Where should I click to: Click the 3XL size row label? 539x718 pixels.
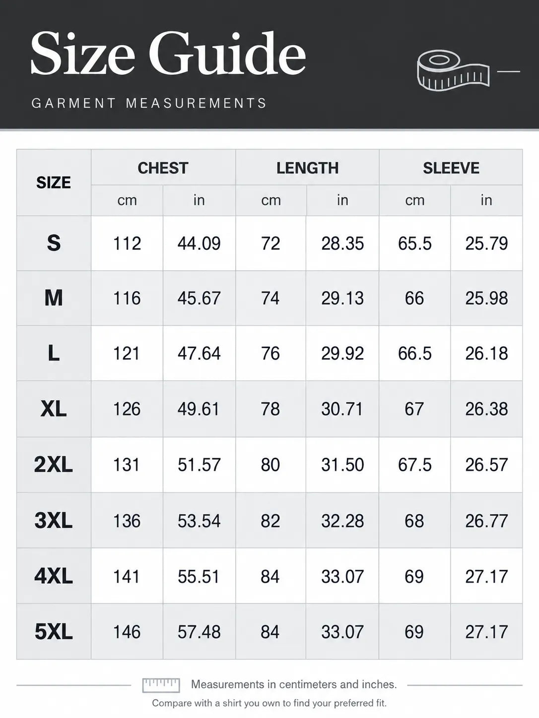(x=54, y=521)
